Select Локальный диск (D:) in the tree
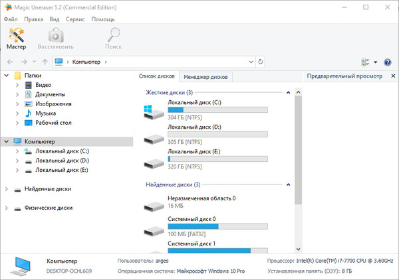 (x=61, y=161)
